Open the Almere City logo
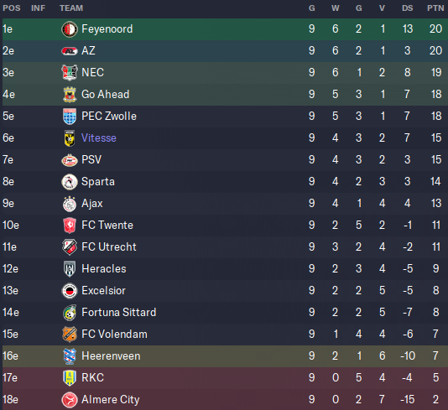The height and width of the screenshot is (410, 448). click(70, 400)
